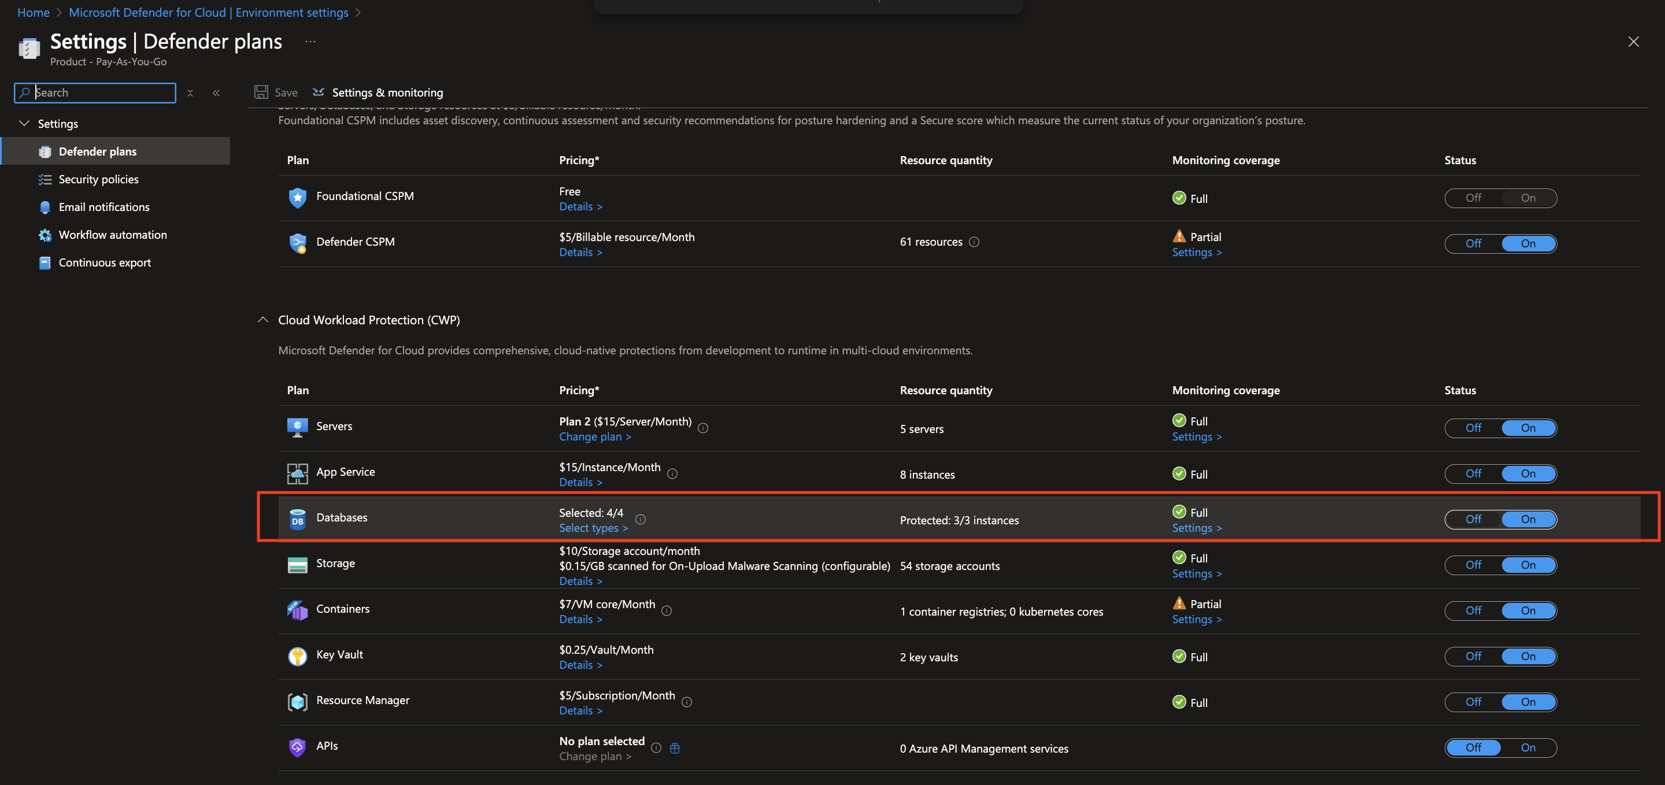Open Select types for Databases
1665x785 pixels.
[x=593, y=528]
